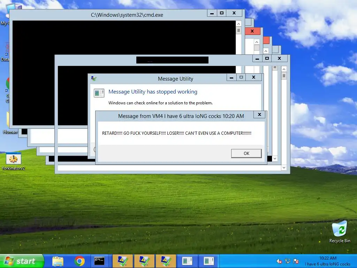Open the network tray icon
The height and width of the screenshot is (268, 357).
(x=288, y=261)
